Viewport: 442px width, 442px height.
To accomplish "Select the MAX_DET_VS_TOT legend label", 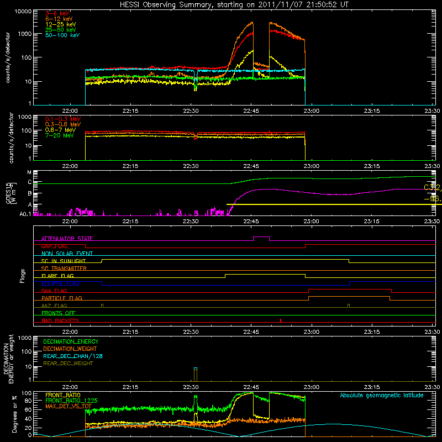I will tap(69, 406).
